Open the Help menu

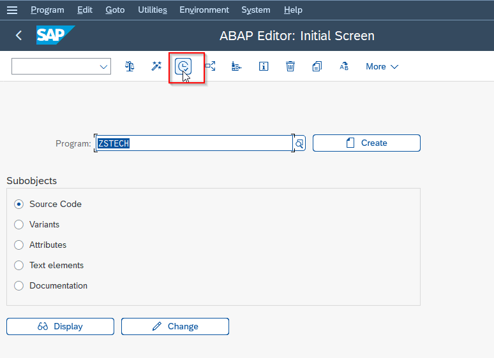pos(293,10)
